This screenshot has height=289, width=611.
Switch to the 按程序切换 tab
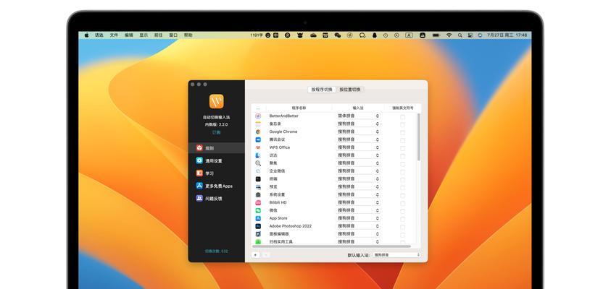(322, 90)
